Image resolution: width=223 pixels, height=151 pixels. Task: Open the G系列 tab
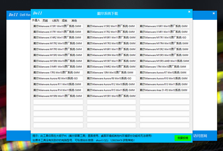point(55,20)
